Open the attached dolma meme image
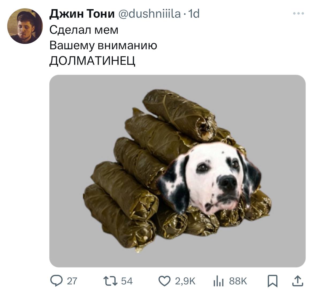 (x=177, y=171)
